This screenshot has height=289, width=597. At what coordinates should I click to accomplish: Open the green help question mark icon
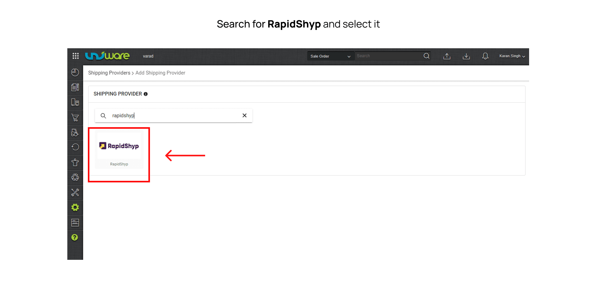pyautogui.click(x=75, y=237)
